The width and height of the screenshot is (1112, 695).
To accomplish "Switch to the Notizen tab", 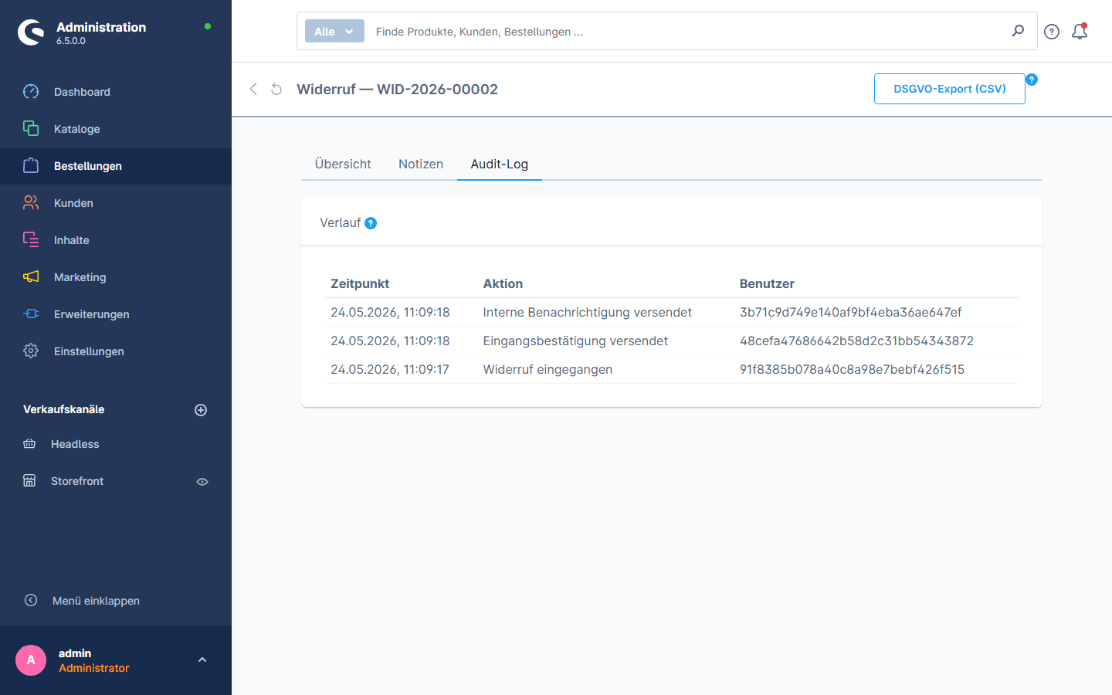I will (421, 164).
